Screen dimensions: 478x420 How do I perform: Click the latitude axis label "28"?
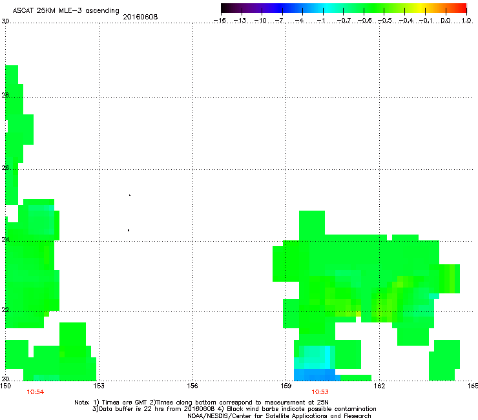coord(5,95)
